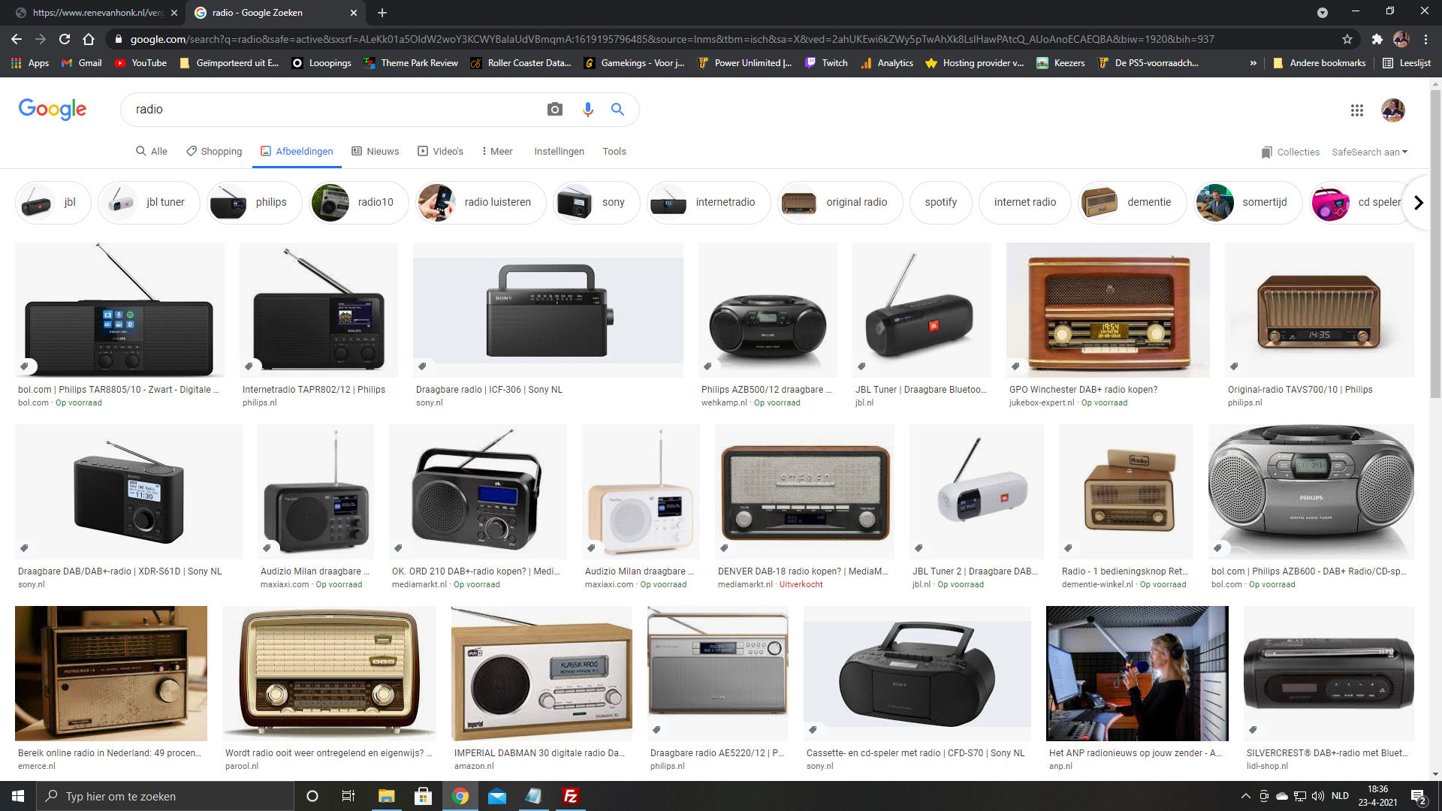
Task: Go back to previous page
Action: (x=17, y=39)
